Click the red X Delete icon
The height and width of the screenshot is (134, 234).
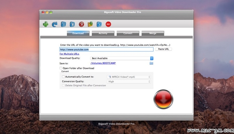(82, 24)
